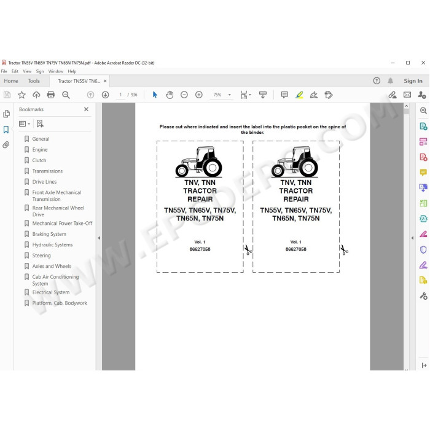
Task: Open the Fill & Sign pen tool
Action: coord(314,95)
